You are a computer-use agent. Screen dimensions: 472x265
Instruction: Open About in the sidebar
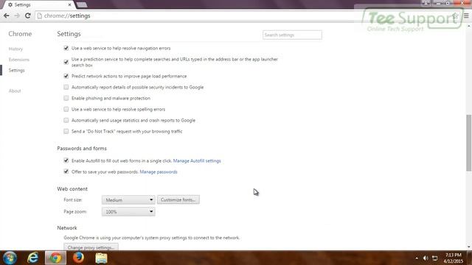(15, 91)
